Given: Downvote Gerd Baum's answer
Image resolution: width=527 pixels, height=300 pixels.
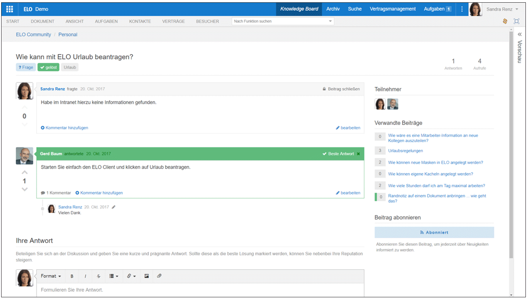Looking at the screenshot, I should (x=24, y=189).
